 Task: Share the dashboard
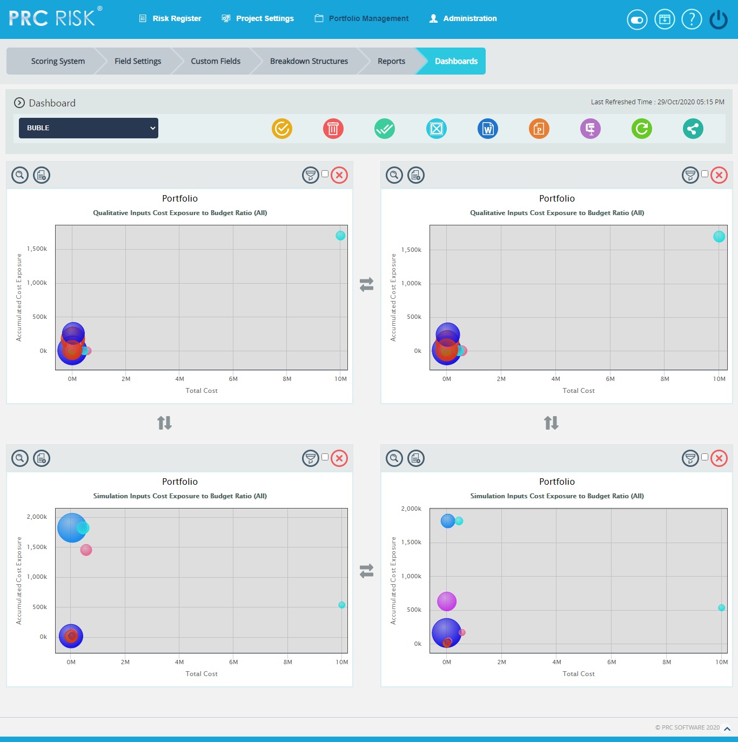(693, 129)
